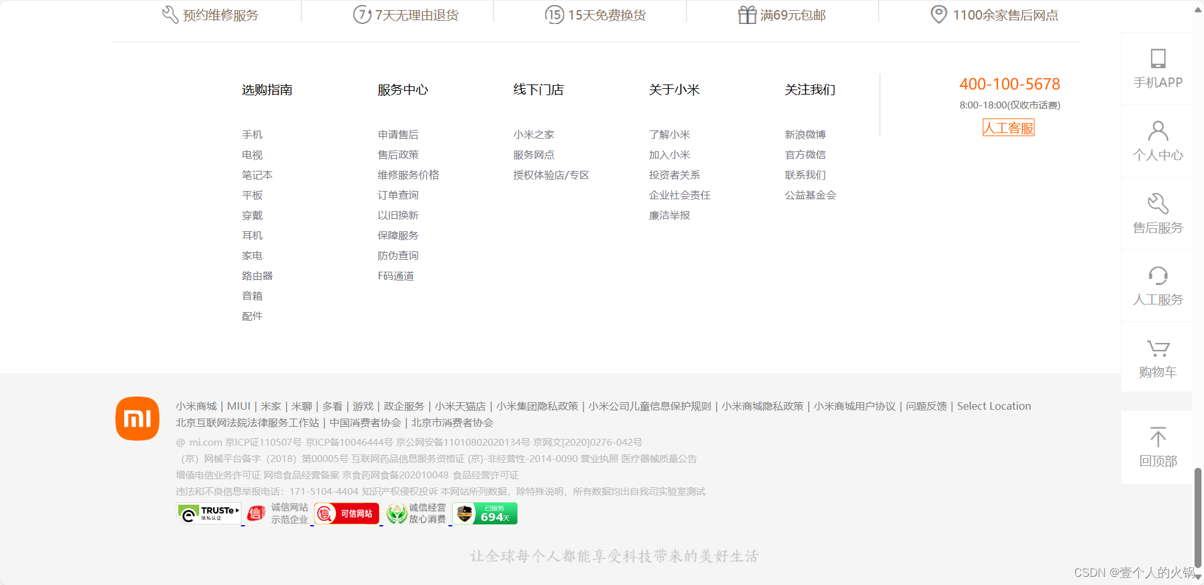
Task: Click the wrench icon for 预约维修服务
Action: click(x=170, y=14)
